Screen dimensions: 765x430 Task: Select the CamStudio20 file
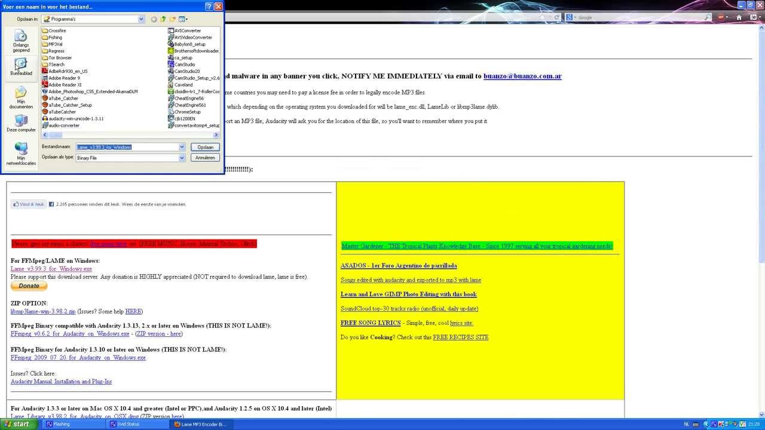tap(183, 71)
